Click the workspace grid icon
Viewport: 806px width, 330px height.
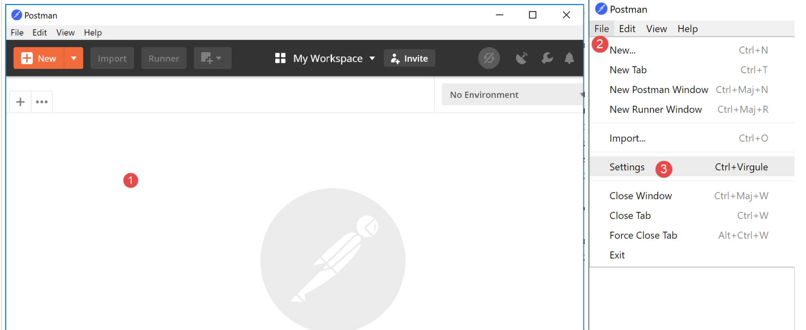coord(280,59)
